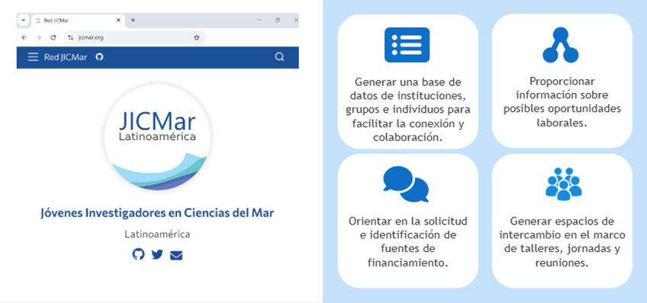Click the browser forward arrow
Image resolution: width=647 pixels, height=303 pixels.
click(38, 37)
